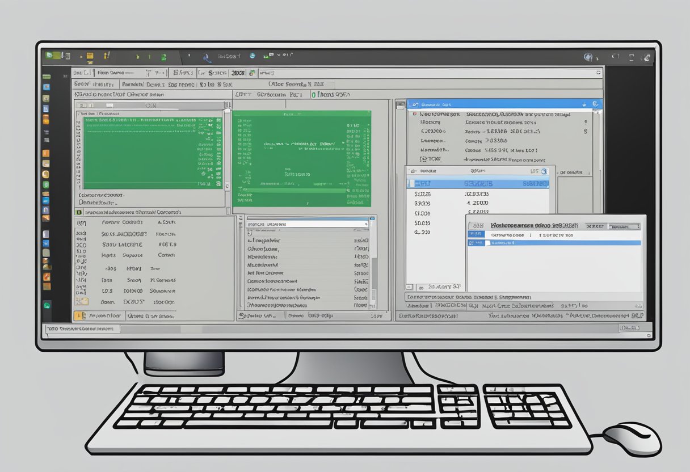The width and height of the screenshot is (690, 472).
Task: Expand the icon at right of blue title bar
Action: (x=595, y=104)
